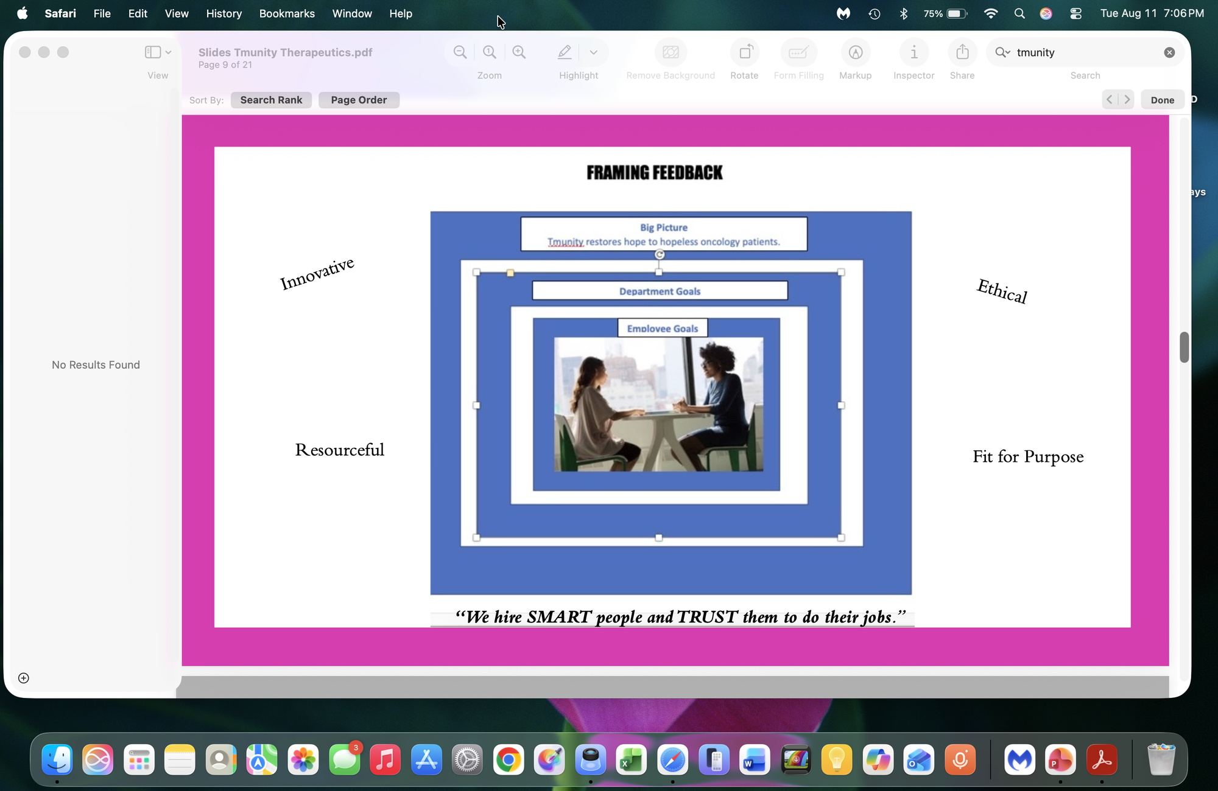Open Bluetooth status menu

904,13
